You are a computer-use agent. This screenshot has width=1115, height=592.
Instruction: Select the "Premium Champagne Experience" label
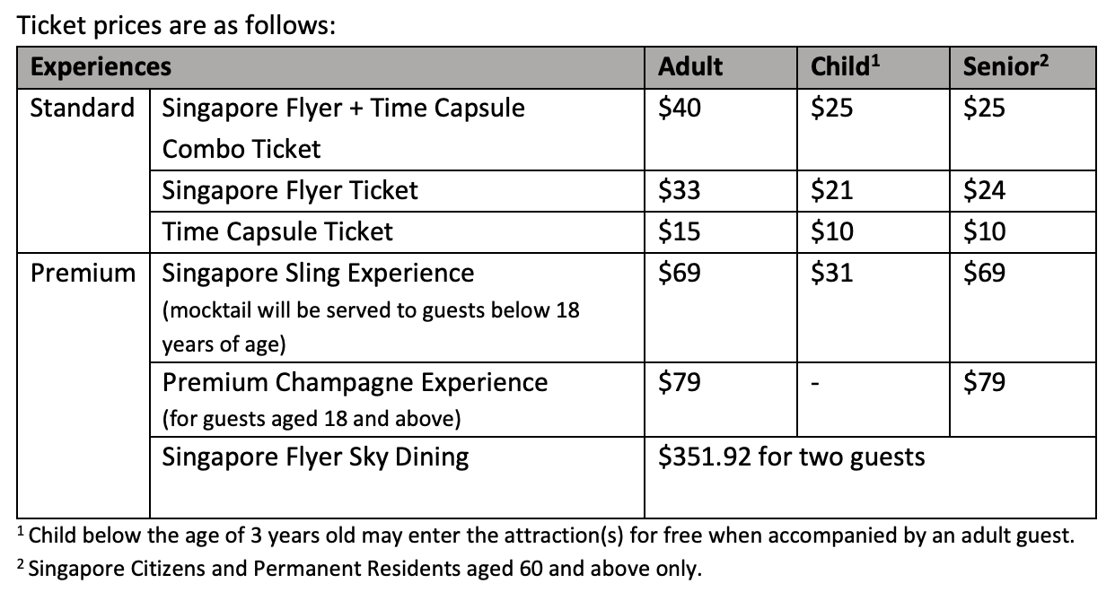355,383
